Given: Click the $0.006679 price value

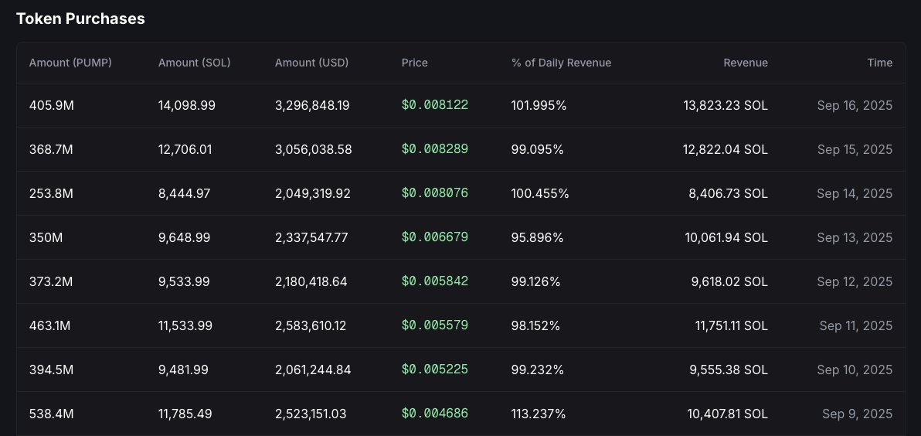Looking at the screenshot, I should (435, 237).
